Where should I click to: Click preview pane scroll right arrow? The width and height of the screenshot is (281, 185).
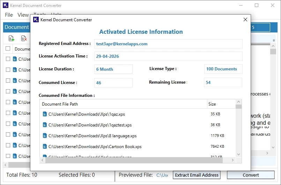click(x=267, y=153)
